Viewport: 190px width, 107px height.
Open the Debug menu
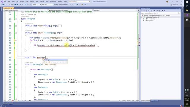point(32,1)
